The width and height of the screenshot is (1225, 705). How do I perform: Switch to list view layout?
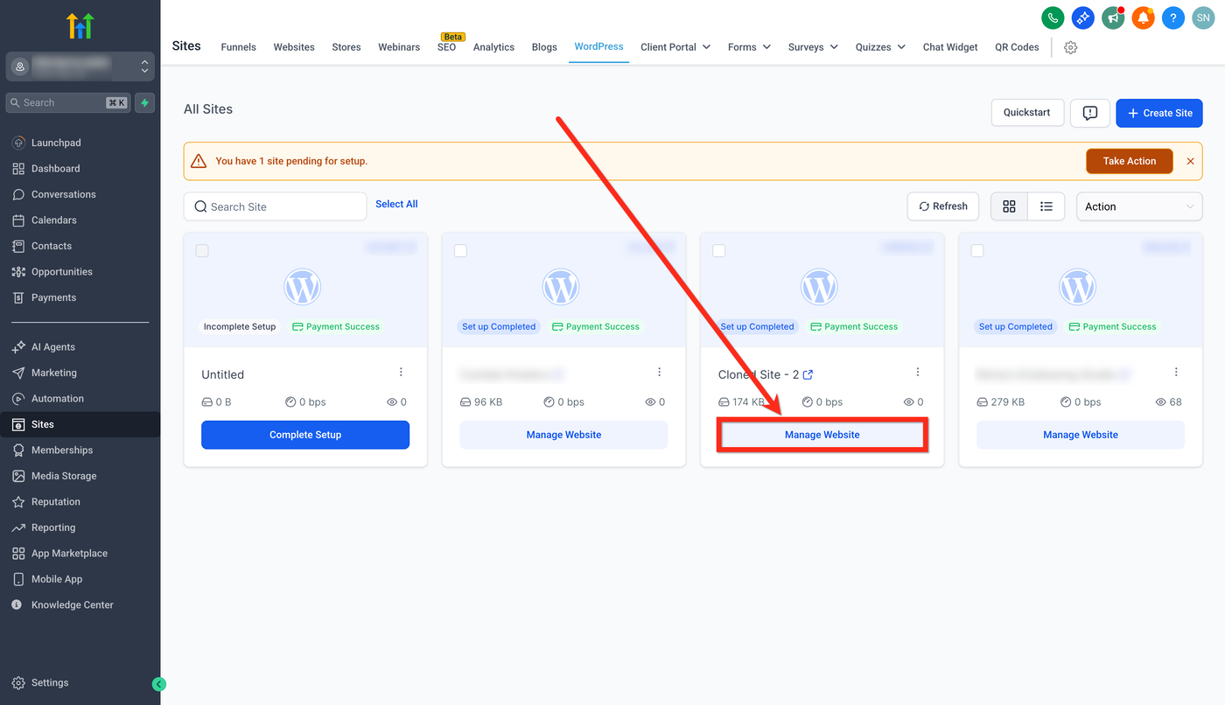[1046, 206]
